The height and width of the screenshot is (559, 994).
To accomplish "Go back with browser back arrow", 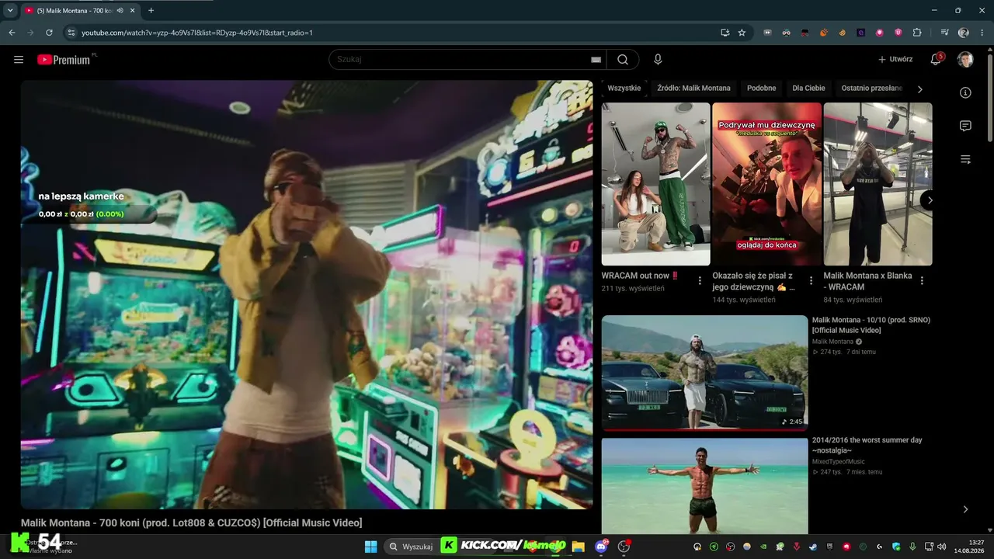I will (x=12, y=33).
